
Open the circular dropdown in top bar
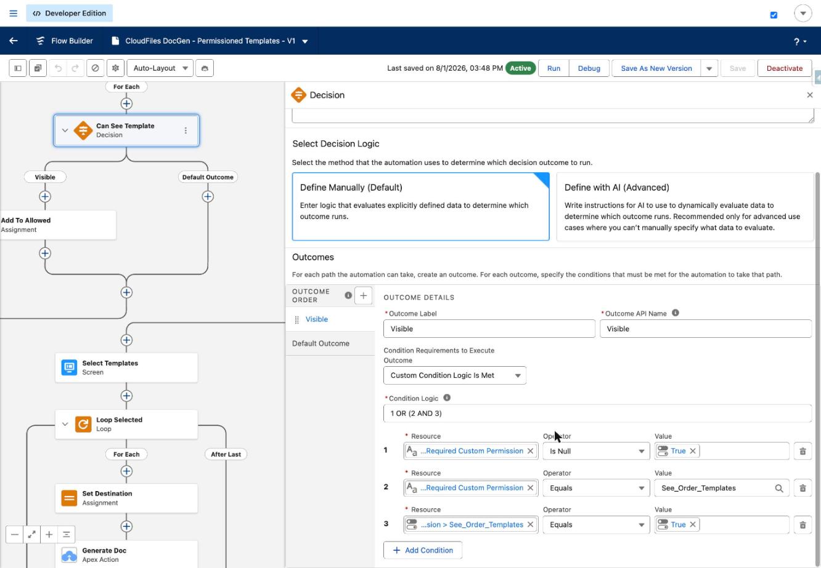(x=803, y=14)
